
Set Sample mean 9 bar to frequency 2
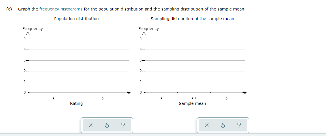coord(226,71)
